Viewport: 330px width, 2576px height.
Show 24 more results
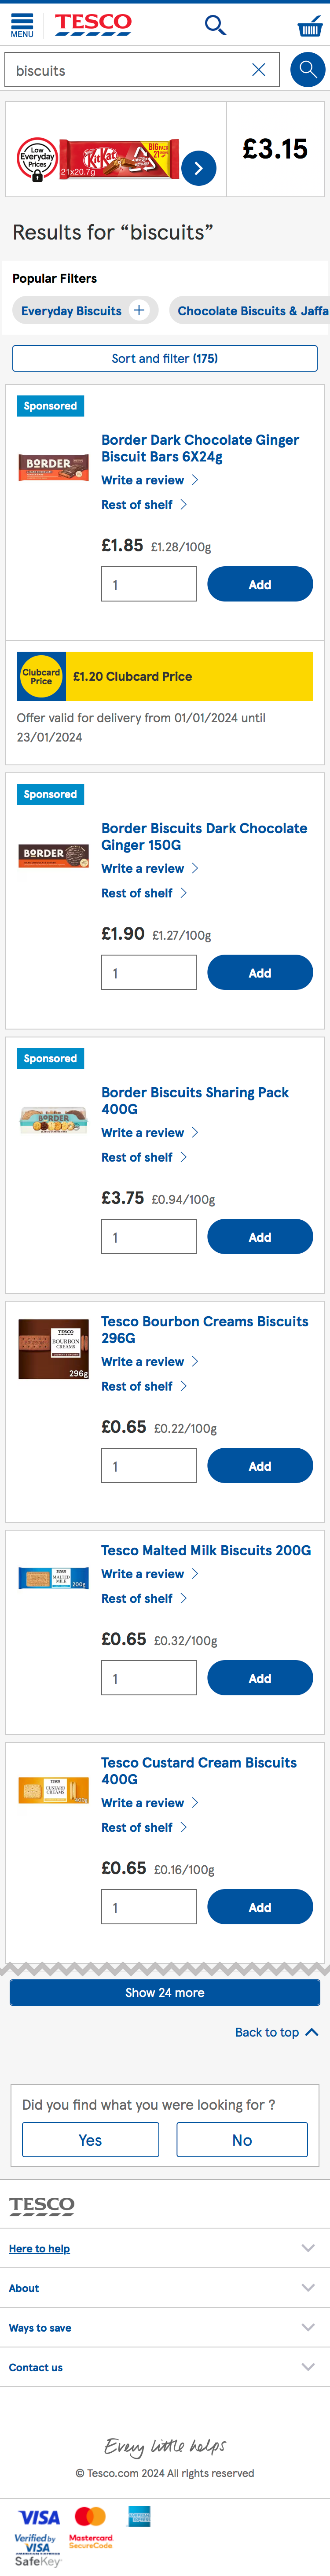point(165,1992)
